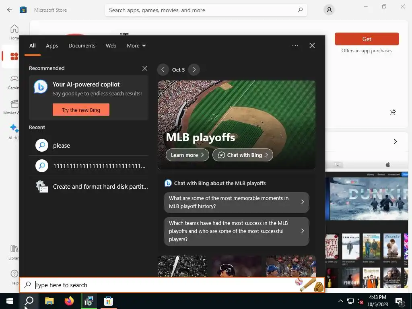Switch to the Apps search tab
The width and height of the screenshot is (412, 309).
tap(52, 46)
